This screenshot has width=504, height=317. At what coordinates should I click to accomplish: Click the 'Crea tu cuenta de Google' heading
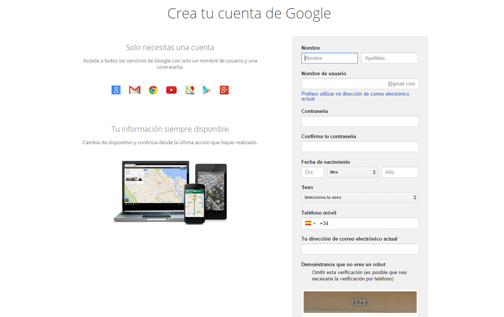[249, 13]
